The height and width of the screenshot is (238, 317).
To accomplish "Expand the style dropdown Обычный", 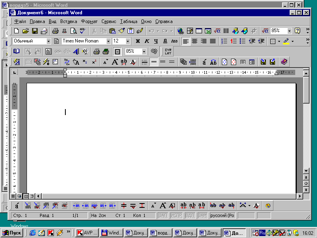I will pos(48,41).
